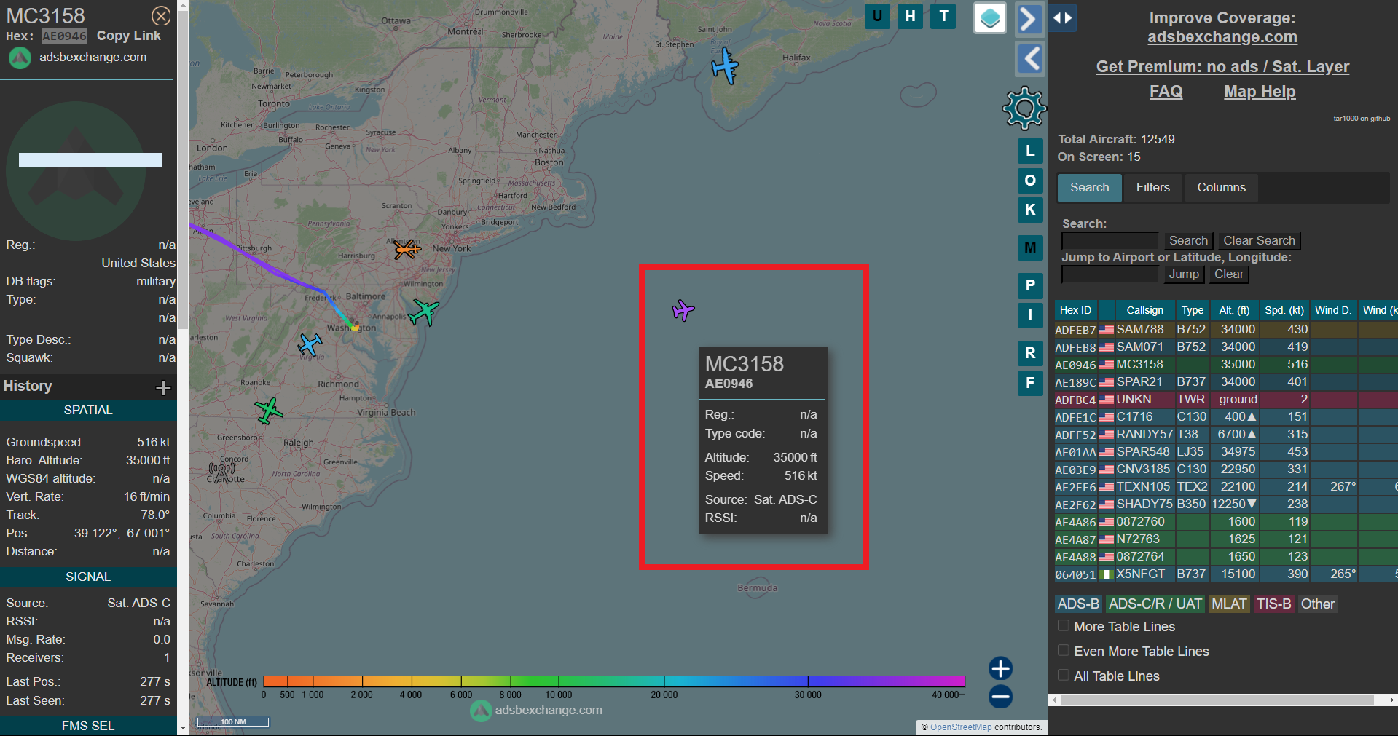The width and height of the screenshot is (1398, 736).
Task: Toggle the H map button
Action: click(911, 16)
